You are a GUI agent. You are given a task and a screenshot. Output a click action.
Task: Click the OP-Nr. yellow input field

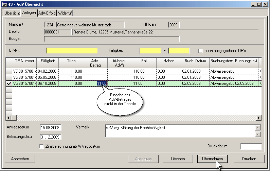72,51
